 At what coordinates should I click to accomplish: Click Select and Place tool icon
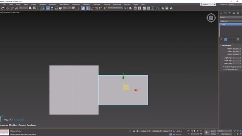[60, 8]
